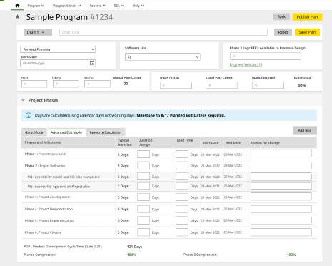The image size is (332, 266).
Task: Focus the Likely estimate field
Action: [x=66, y=84]
